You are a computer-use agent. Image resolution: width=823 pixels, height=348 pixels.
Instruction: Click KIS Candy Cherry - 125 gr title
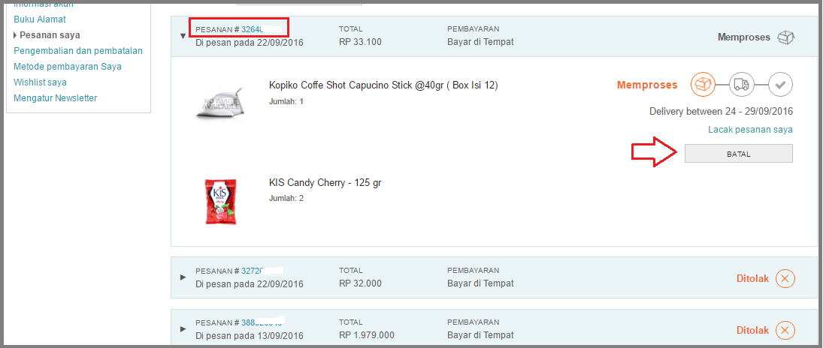(325, 183)
